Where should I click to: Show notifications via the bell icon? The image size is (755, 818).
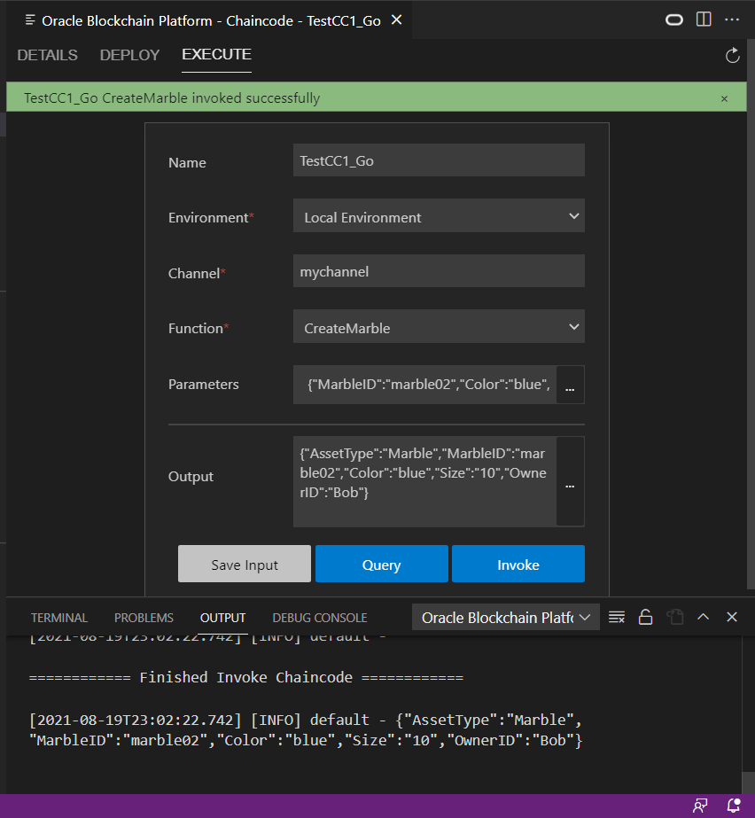click(x=734, y=806)
